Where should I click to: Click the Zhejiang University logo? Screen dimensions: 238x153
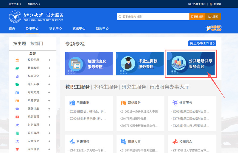[x=36, y=17]
